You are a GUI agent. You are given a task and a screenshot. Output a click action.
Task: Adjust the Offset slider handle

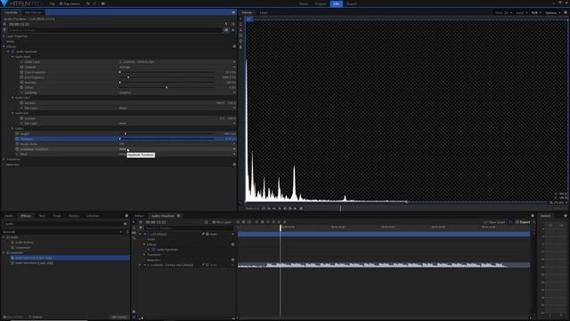coord(167,87)
